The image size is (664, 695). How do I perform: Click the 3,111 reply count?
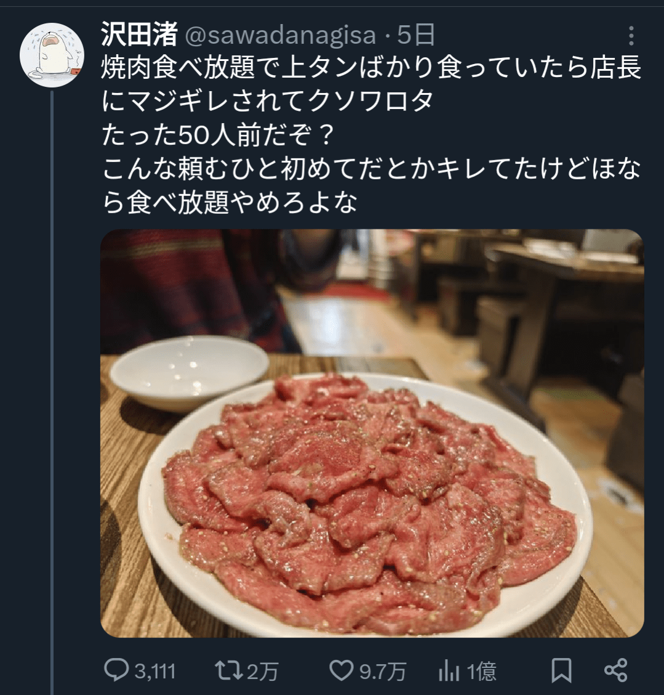[154, 671]
